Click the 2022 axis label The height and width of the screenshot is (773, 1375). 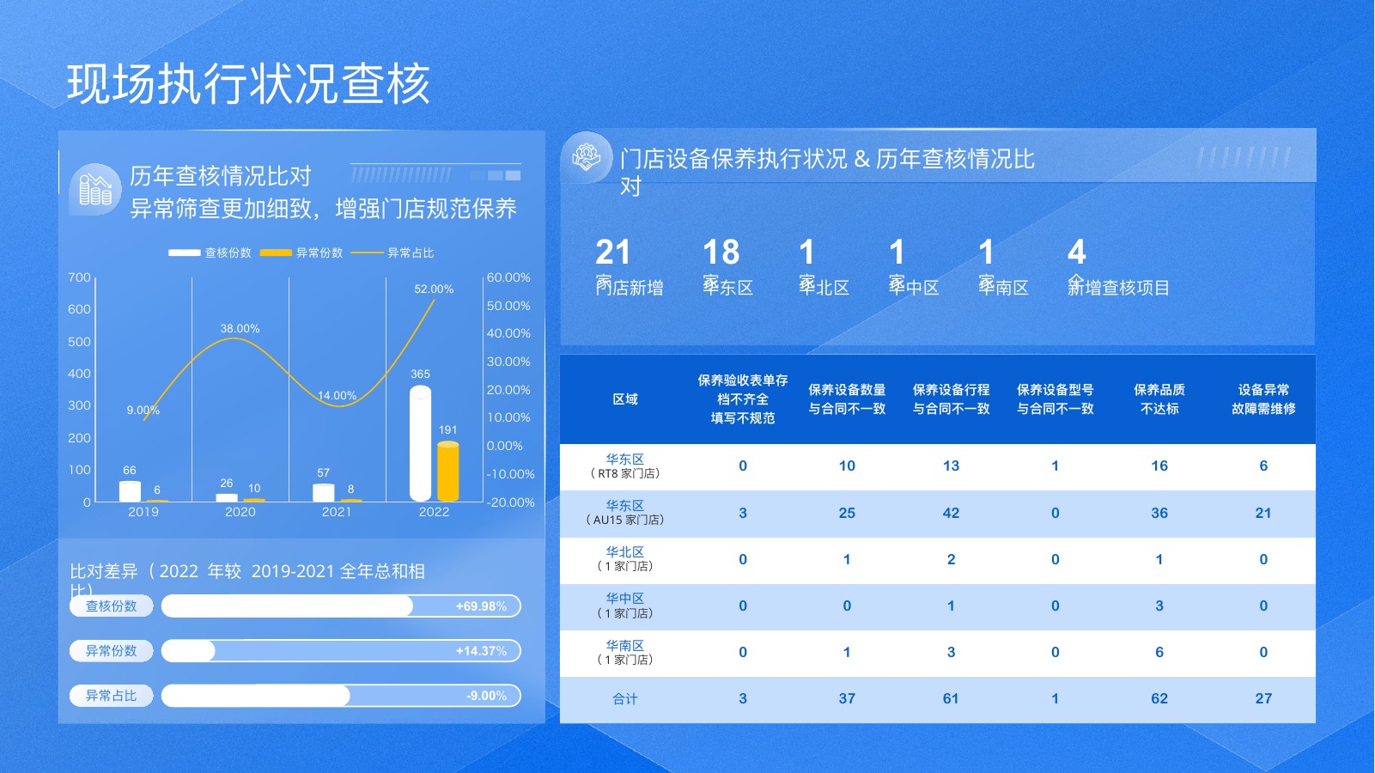[434, 511]
